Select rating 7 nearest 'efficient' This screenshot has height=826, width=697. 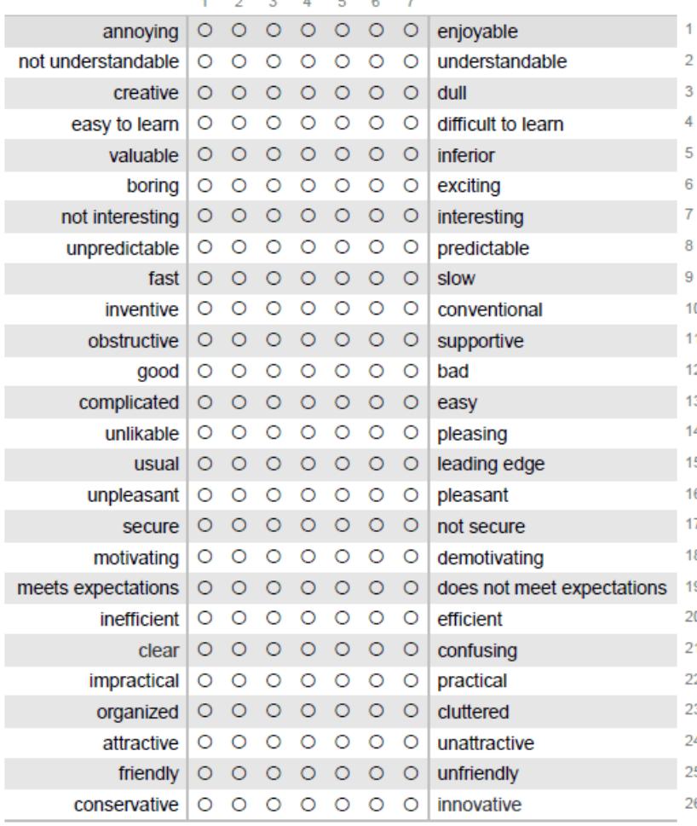[x=411, y=618]
